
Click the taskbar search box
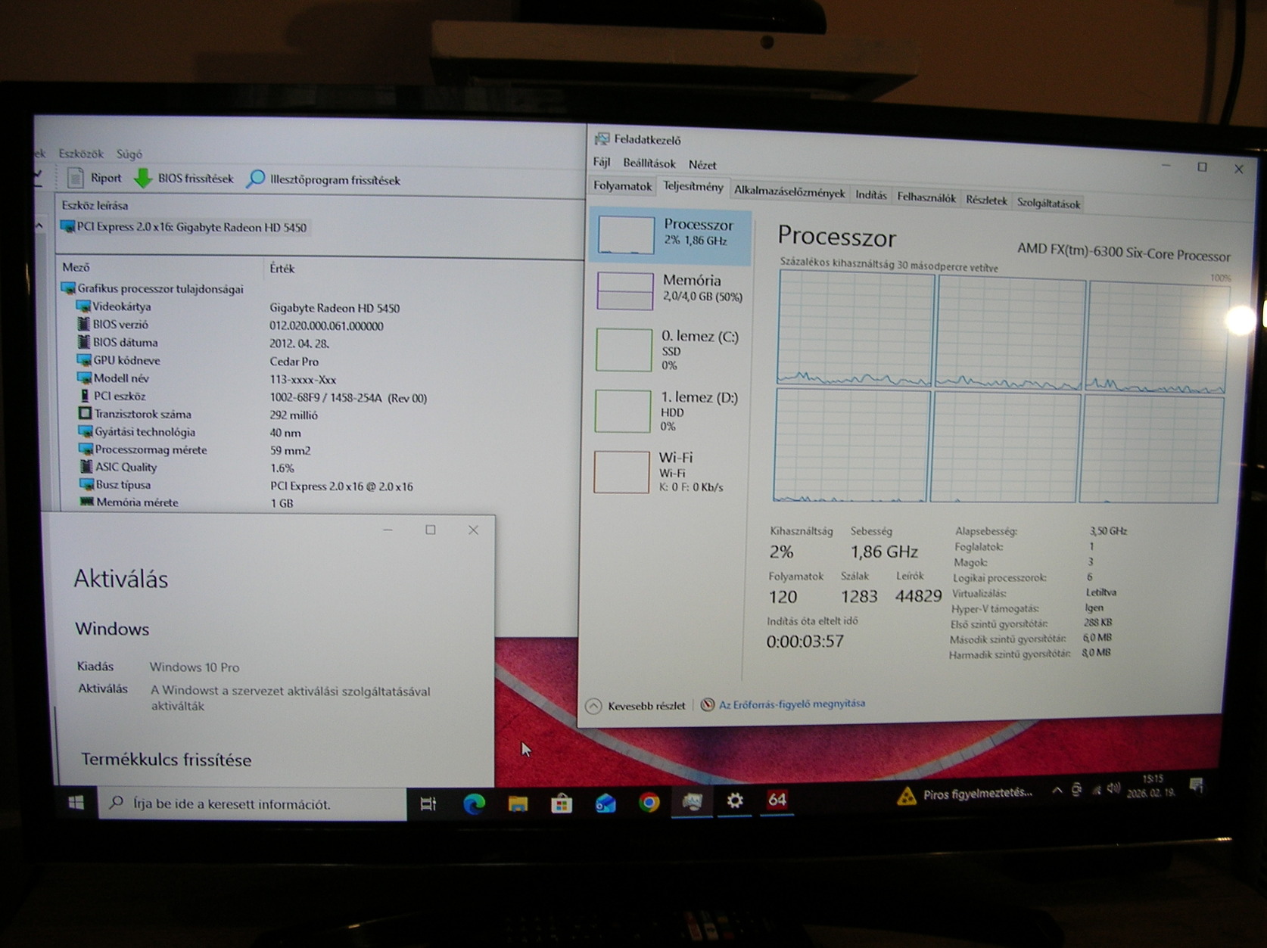point(253,803)
